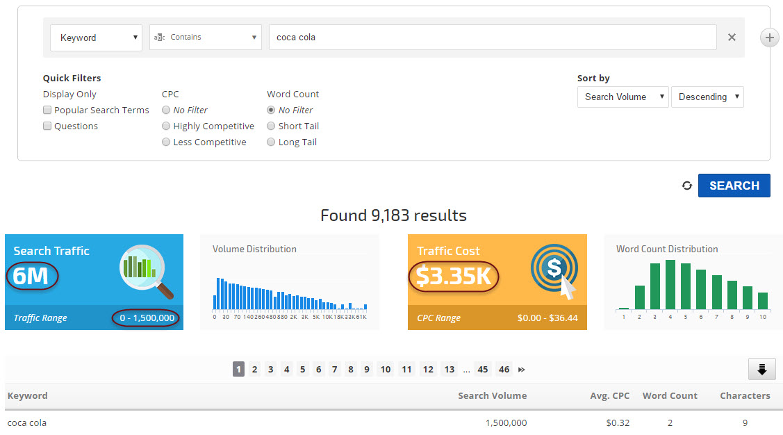Open the Keyword field dropdown

[96, 38]
